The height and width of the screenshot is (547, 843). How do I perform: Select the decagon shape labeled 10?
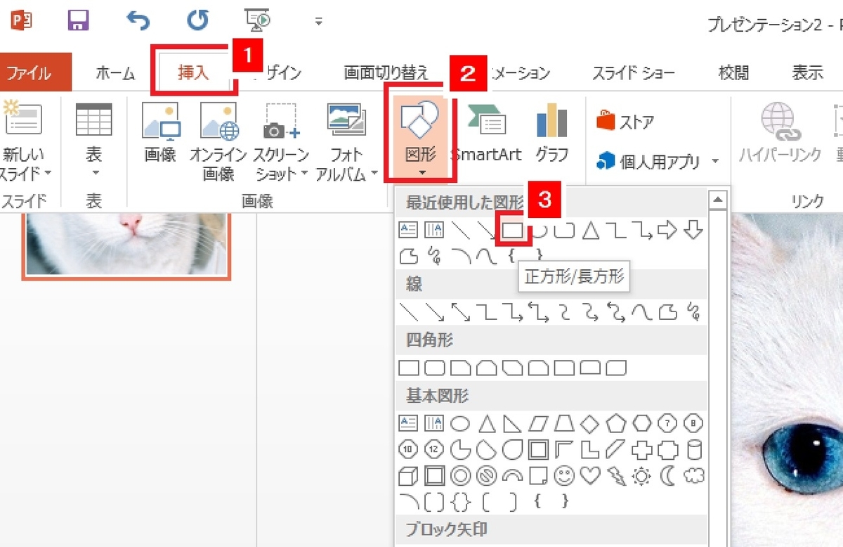[x=408, y=450]
